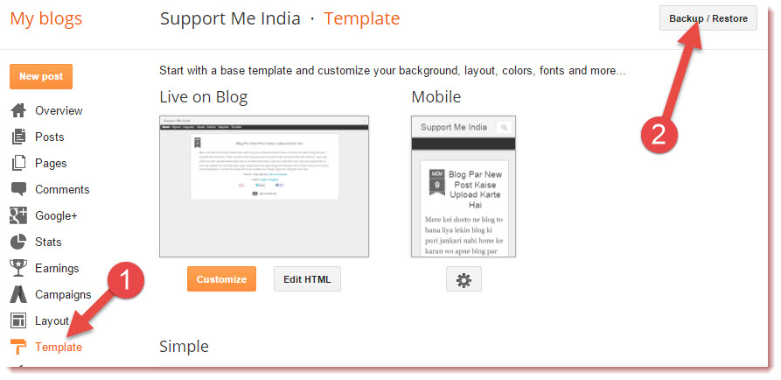Select the Mobile template preview thumbnail
Image resolution: width=781 pixels, height=380 pixels.
point(464,186)
